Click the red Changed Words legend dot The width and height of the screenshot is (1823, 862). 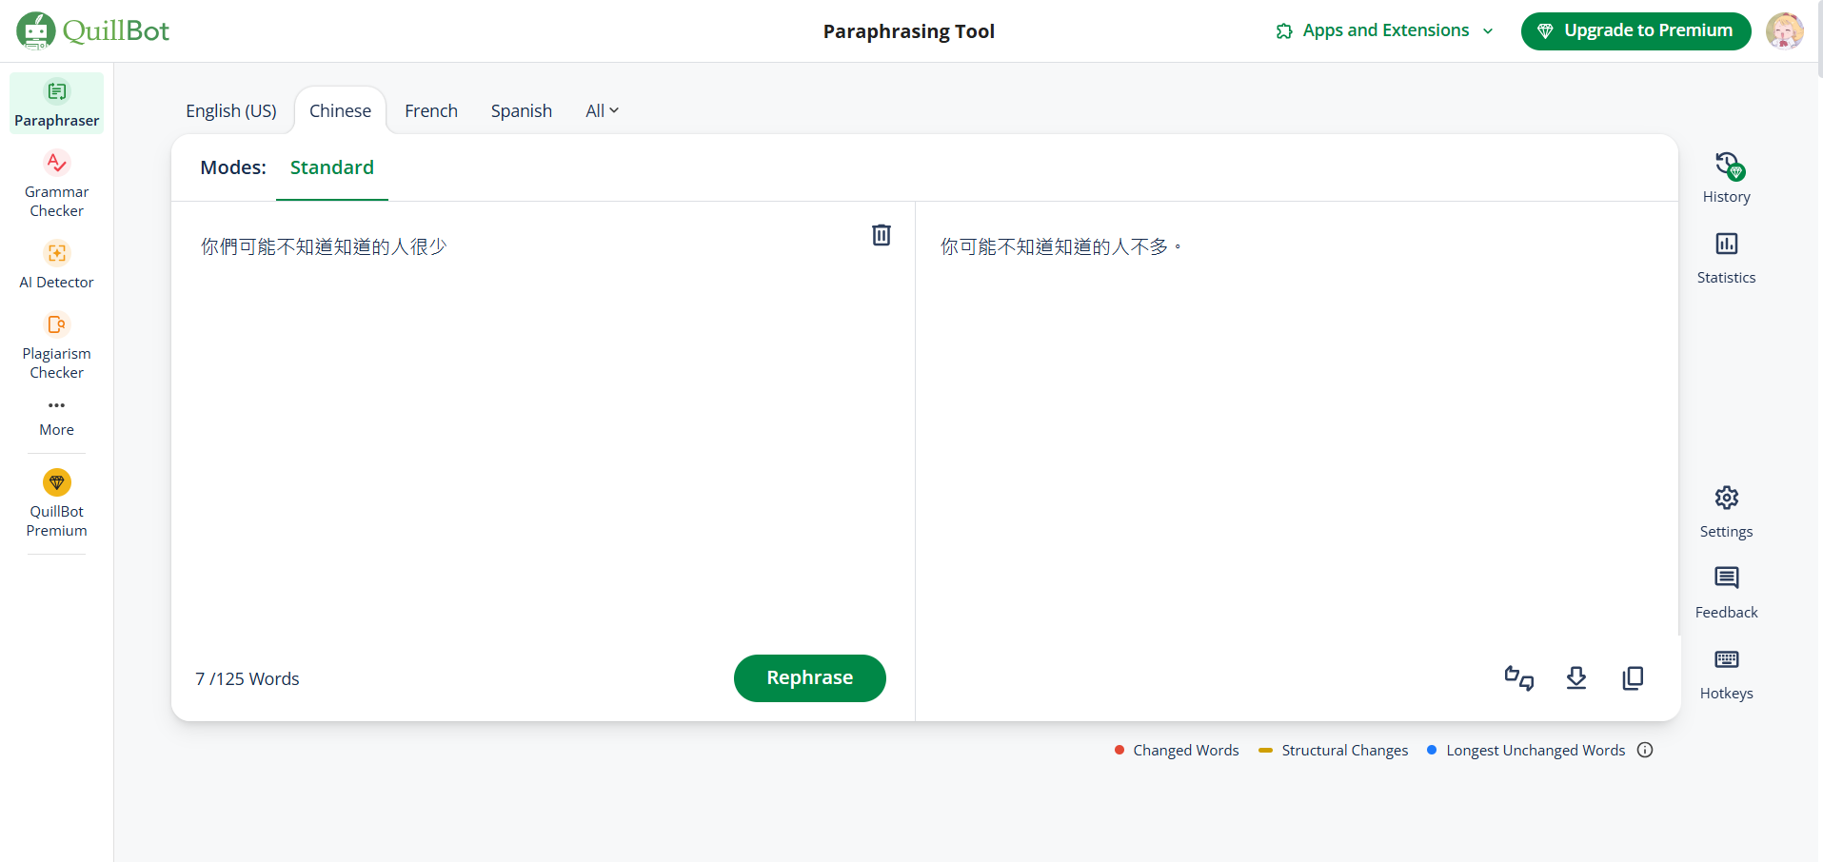1120,750
